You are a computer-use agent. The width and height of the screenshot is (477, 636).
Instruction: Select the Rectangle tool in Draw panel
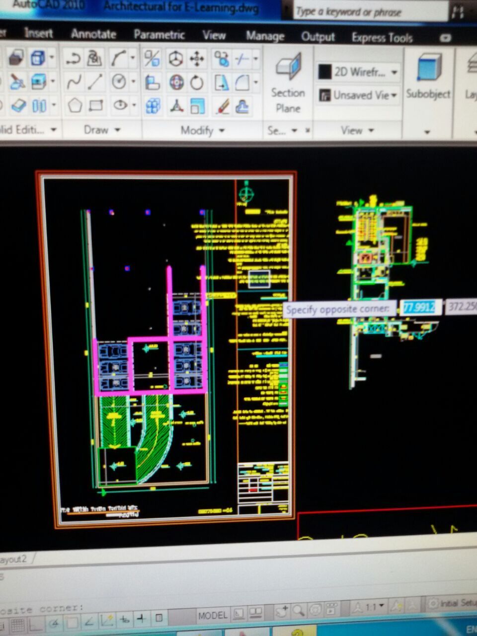click(96, 105)
